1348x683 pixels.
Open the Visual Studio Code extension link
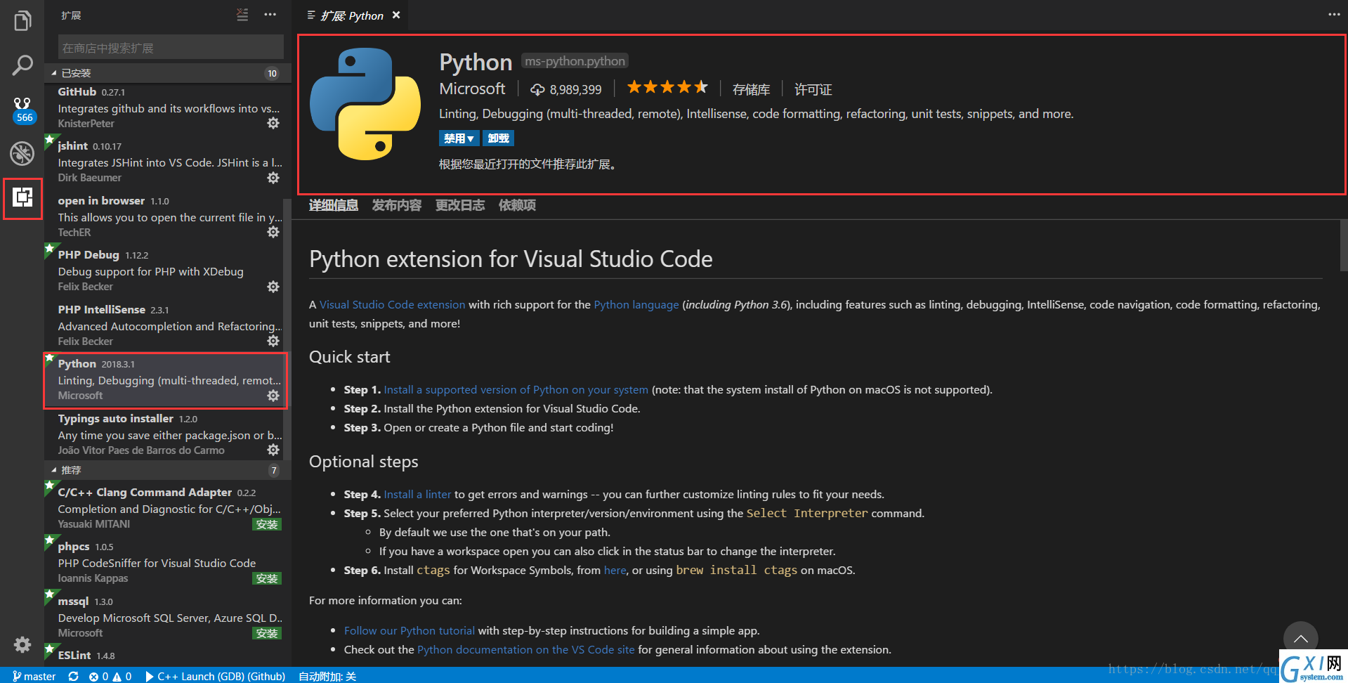392,304
